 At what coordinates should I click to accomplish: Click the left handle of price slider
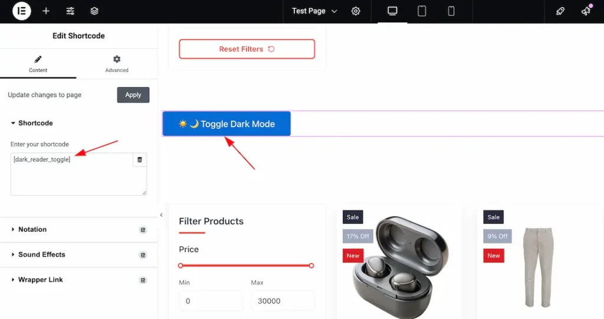[x=180, y=265]
